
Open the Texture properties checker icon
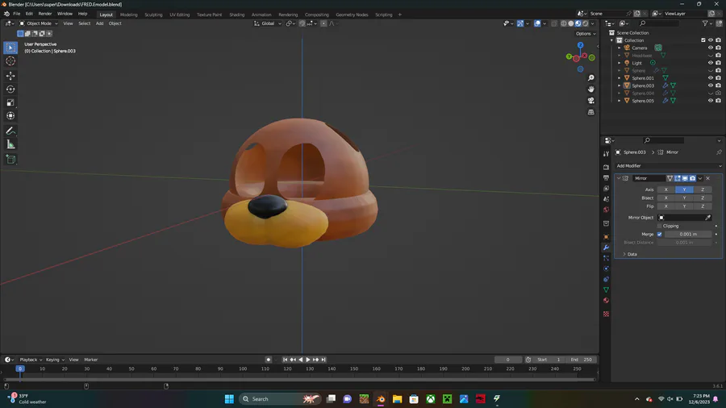click(x=606, y=314)
